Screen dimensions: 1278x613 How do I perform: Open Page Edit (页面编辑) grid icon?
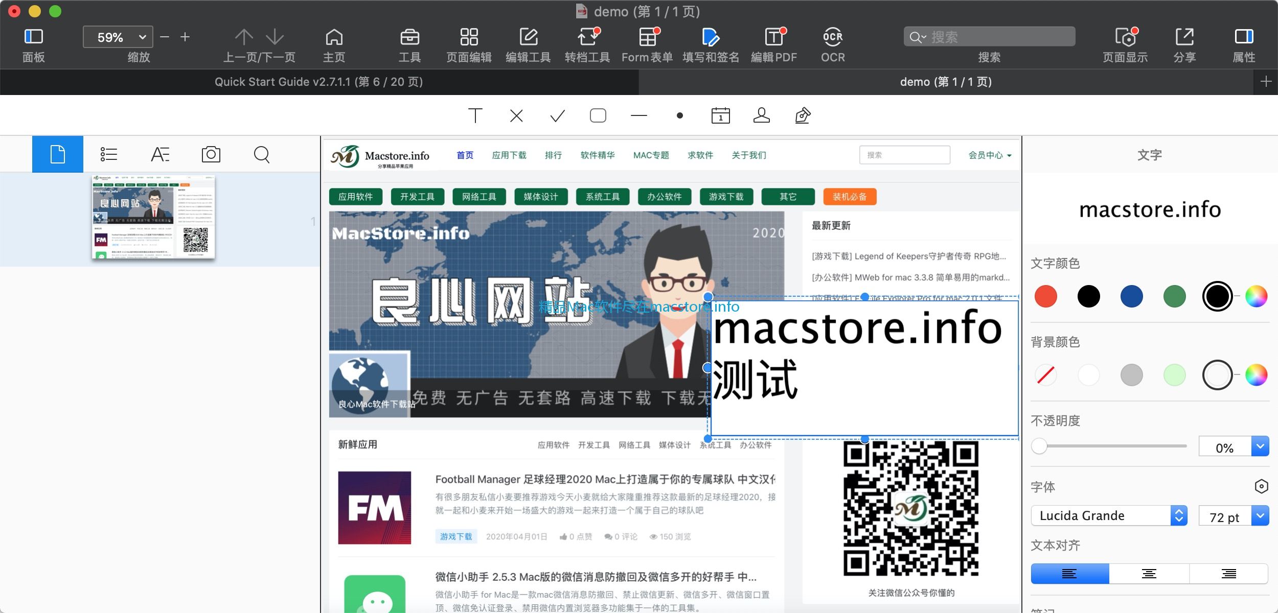[x=469, y=37]
